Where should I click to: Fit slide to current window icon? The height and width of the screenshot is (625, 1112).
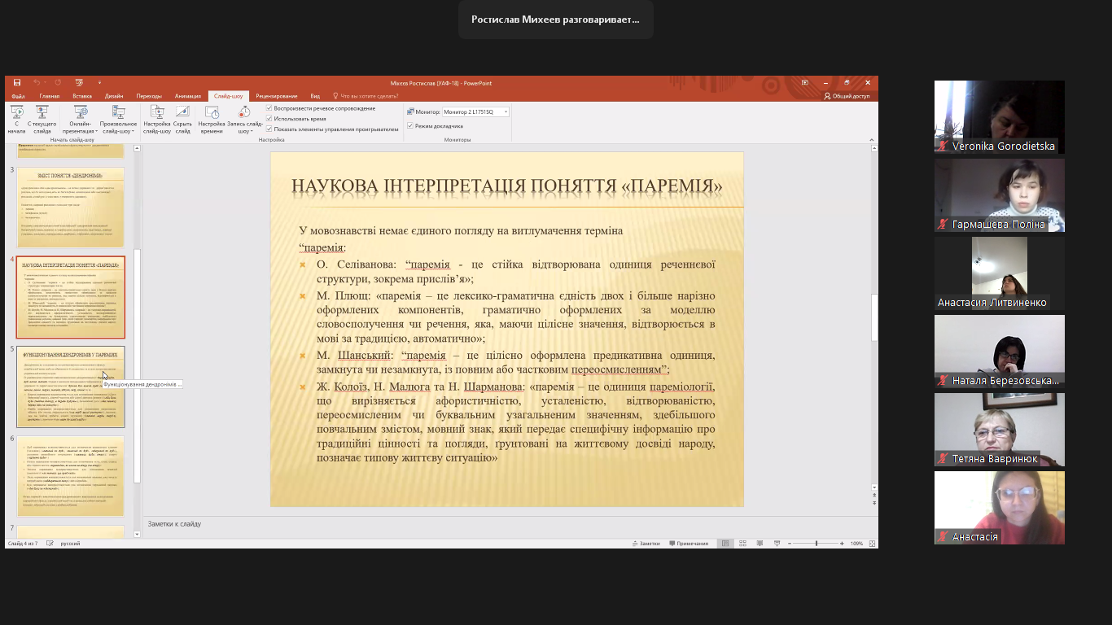click(872, 544)
